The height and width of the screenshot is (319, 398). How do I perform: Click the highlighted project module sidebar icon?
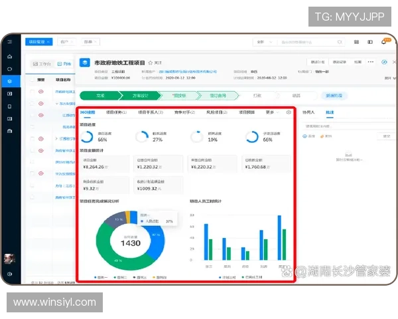click(x=9, y=80)
